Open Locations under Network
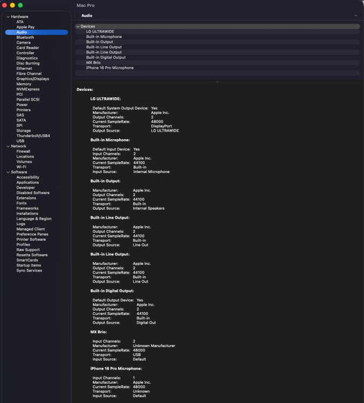The height and width of the screenshot is (403, 364). 25,156
